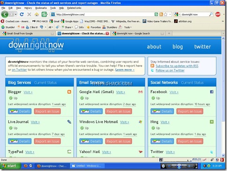This screenshot has width=227, height=171.
Task: Open the File menu
Action: [3, 8]
